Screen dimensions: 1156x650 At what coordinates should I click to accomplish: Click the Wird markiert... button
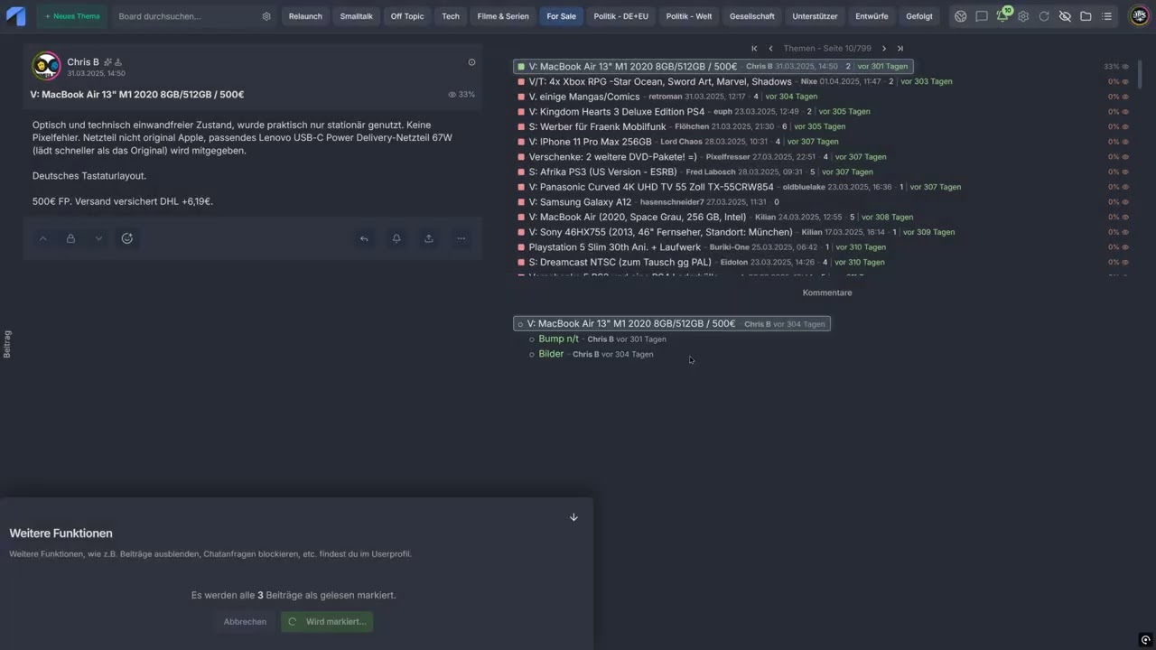click(x=327, y=622)
